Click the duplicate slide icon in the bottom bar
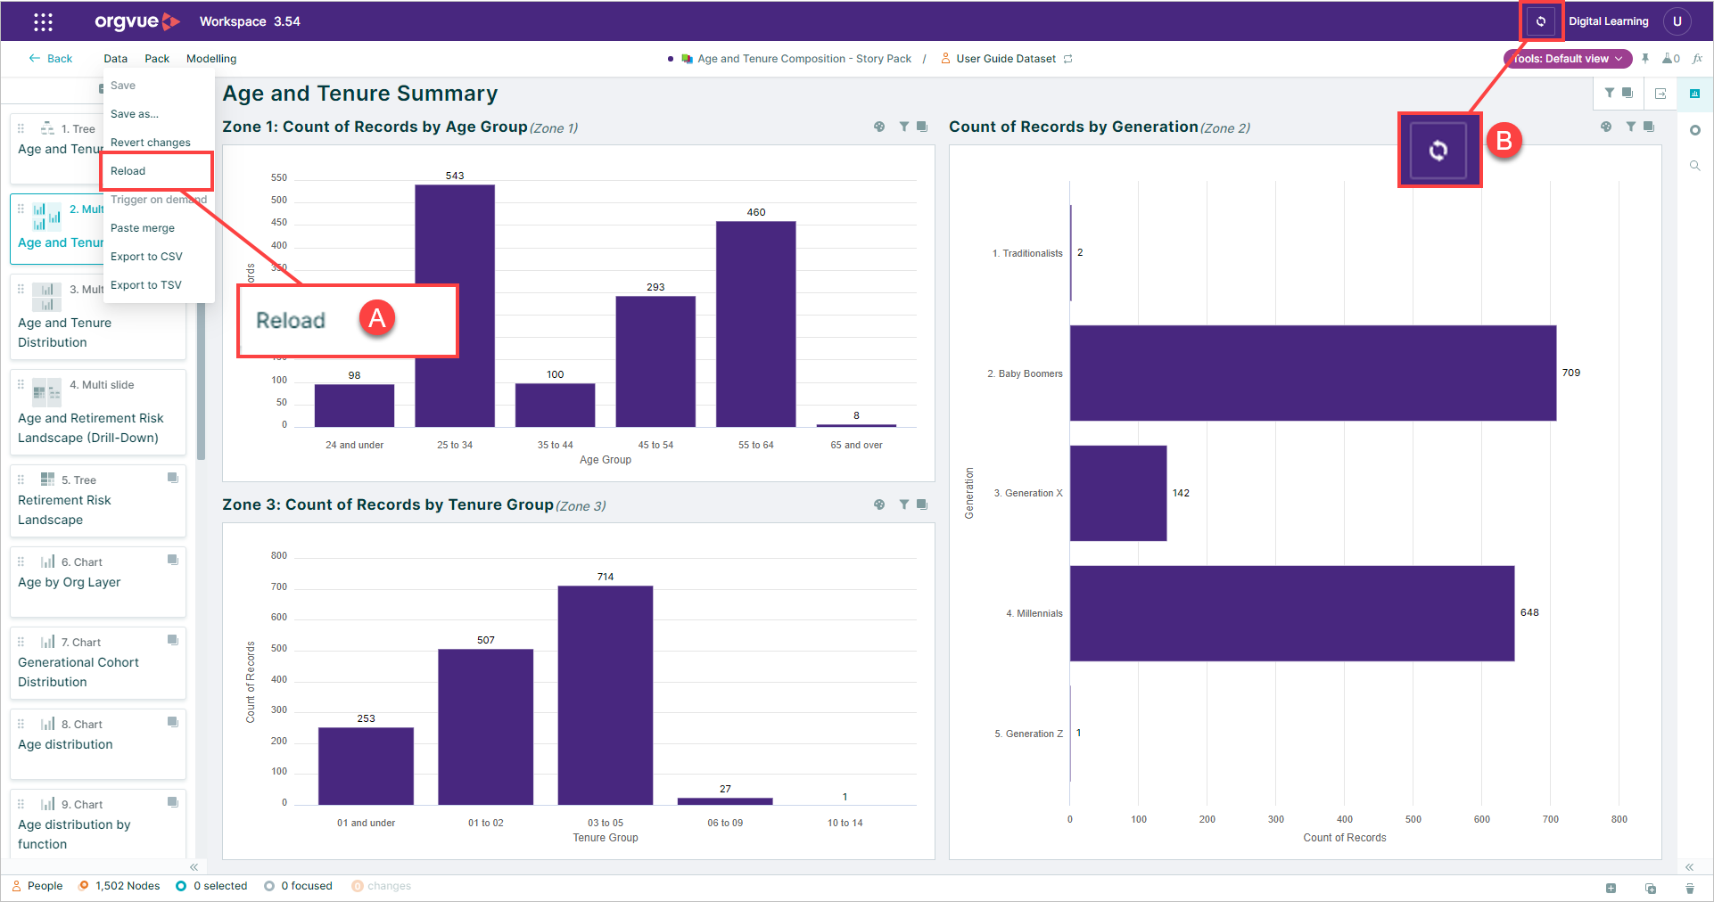Viewport: 1714px width, 902px height. coord(1651,888)
